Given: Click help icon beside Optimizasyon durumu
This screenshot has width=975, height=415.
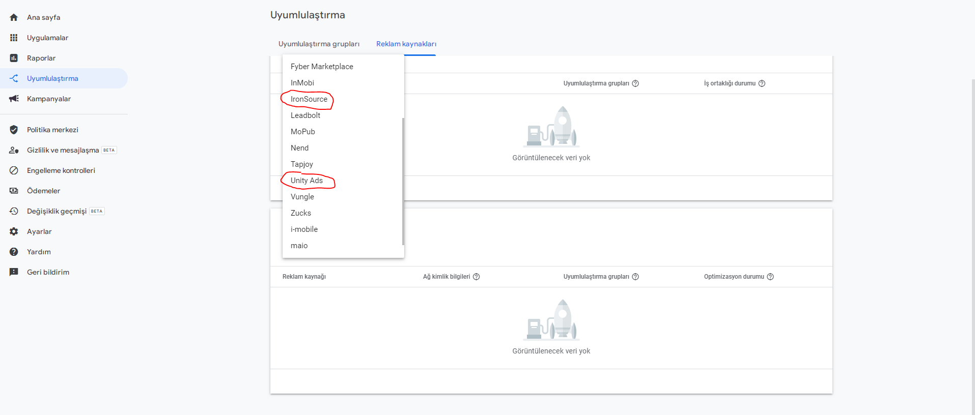Looking at the screenshot, I should click(x=770, y=277).
